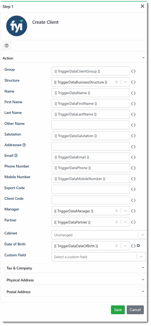Save the Create Client step

click(x=118, y=310)
